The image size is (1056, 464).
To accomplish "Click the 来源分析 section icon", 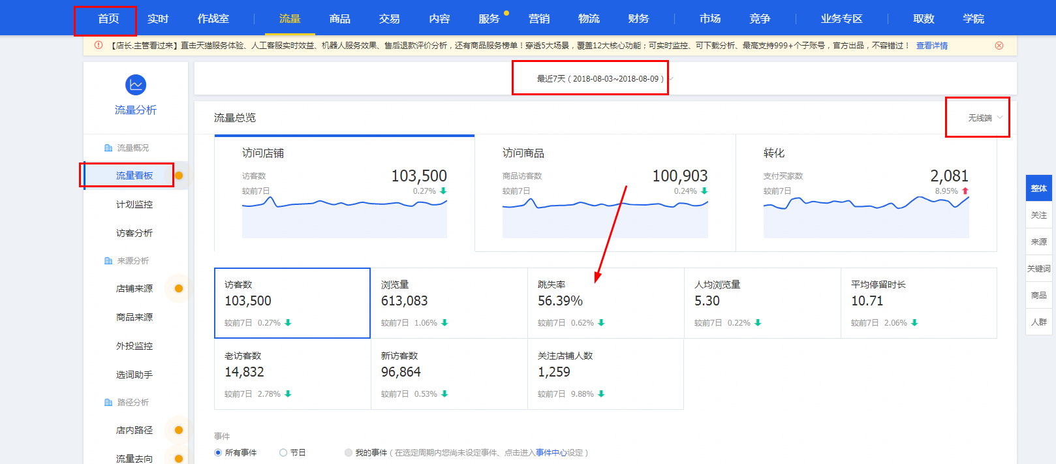I will [x=108, y=261].
